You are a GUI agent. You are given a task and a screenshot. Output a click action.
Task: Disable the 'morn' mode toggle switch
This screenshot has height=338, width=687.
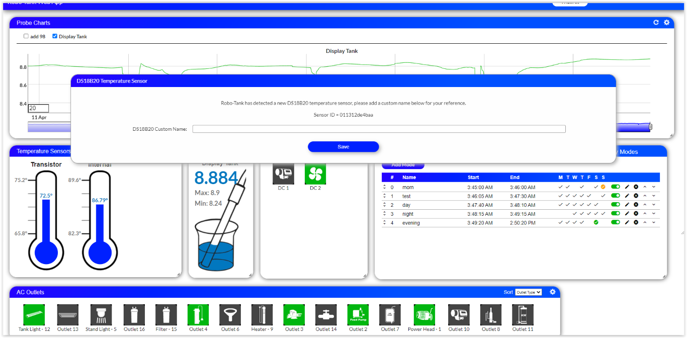point(616,187)
